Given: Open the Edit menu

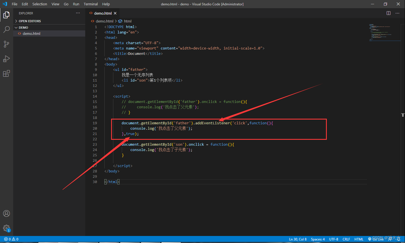Looking at the screenshot, I should [25, 4].
